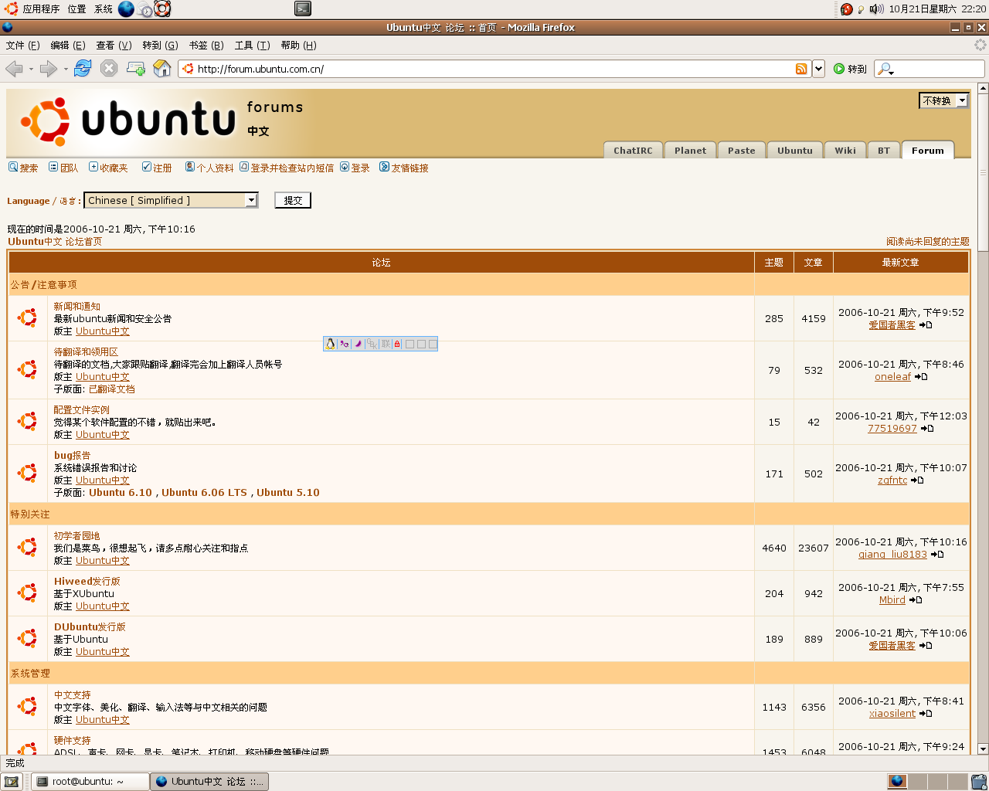This screenshot has height=791, width=989.
Task: Open the 书签 (B) menu
Action: (x=206, y=46)
